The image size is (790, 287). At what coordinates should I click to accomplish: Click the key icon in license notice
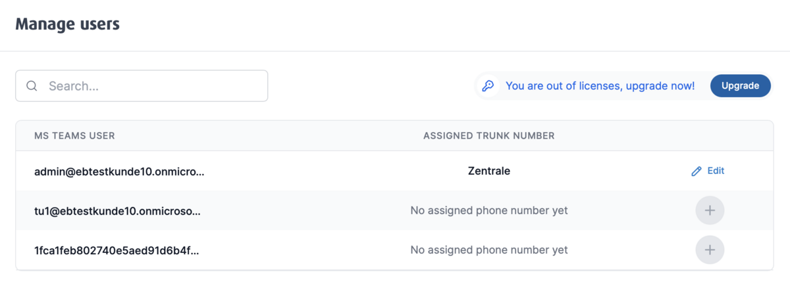point(488,86)
